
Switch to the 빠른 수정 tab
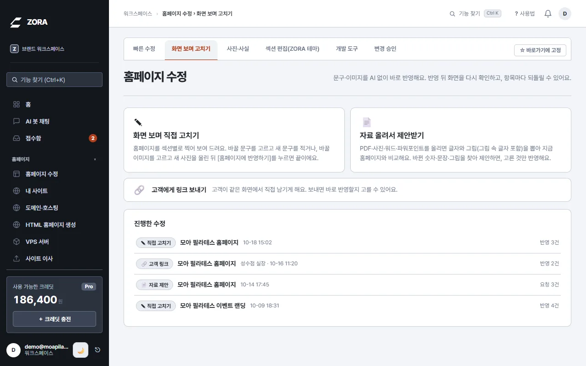point(144,49)
